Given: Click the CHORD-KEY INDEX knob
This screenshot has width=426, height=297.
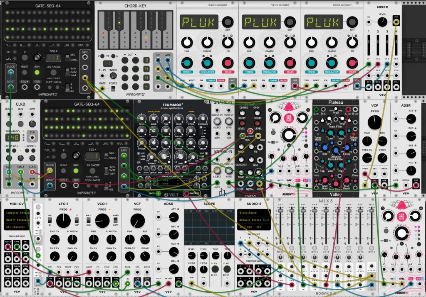Looking at the screenshot, I should 113,76.
